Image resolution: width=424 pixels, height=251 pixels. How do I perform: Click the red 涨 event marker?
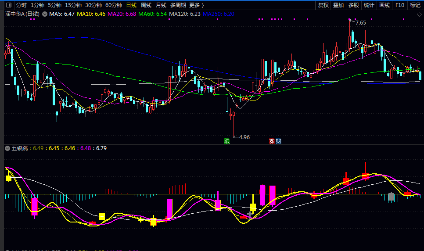click(x=272, y=141)
